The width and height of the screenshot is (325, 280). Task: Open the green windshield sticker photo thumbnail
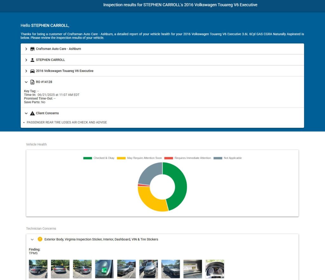click(104, 269)
